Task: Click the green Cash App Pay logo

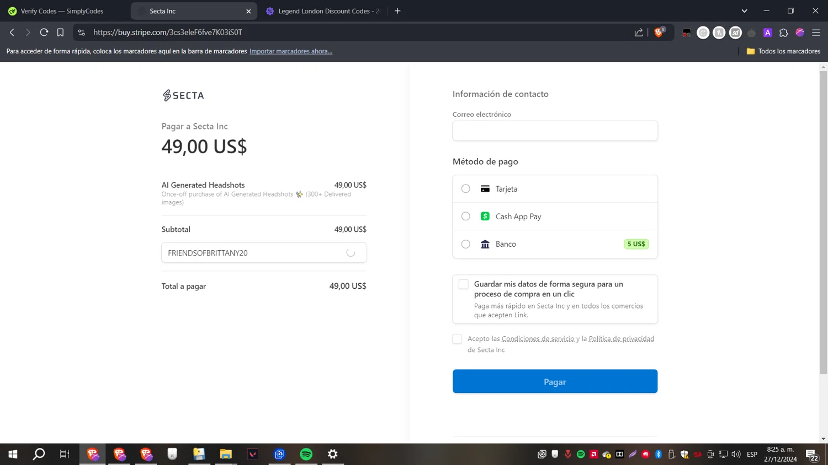Action: click(x=485, y=216)
